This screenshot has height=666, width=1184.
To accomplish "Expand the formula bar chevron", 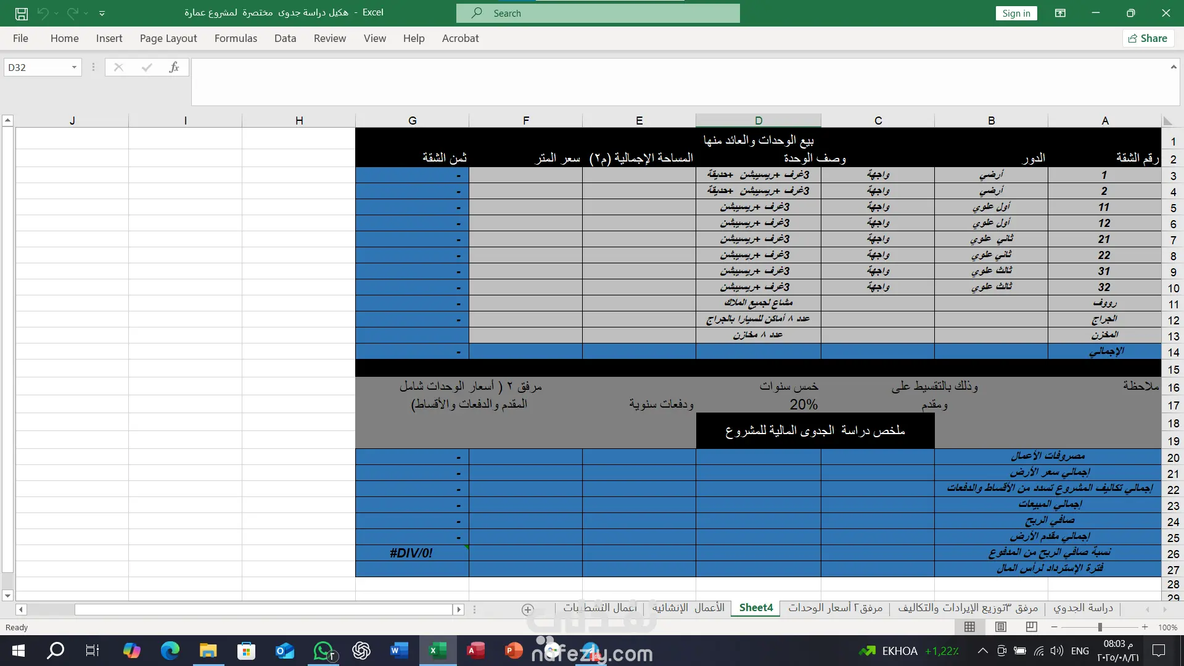I will pyautogui.click(x=1173, y=67).
